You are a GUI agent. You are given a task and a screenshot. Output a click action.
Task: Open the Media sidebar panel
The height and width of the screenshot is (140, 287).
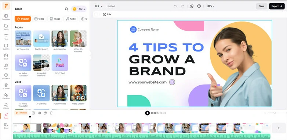click(x=6, y=27)
